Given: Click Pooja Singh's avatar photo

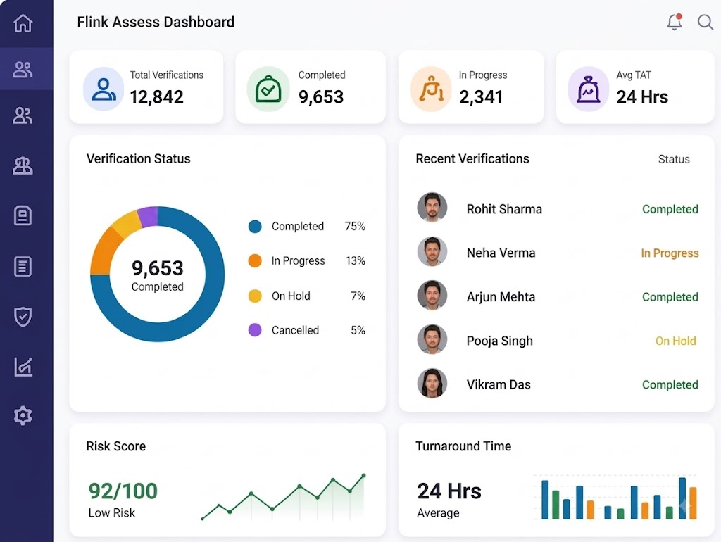Looking at the screenshot, I should pos(432,339).
